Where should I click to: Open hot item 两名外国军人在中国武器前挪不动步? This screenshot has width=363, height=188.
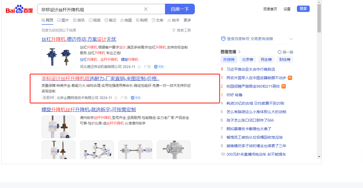pyautogui.click(x=256, y=78)
